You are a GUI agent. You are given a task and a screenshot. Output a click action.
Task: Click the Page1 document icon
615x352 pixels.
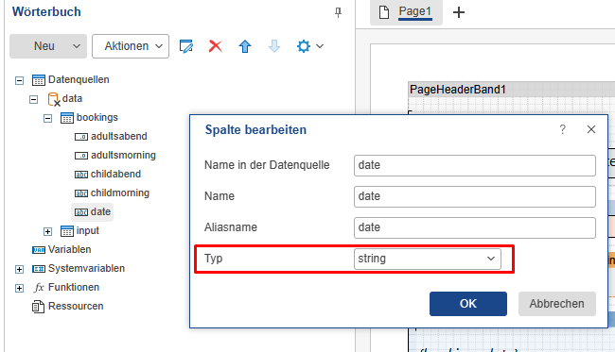point(384,12)
